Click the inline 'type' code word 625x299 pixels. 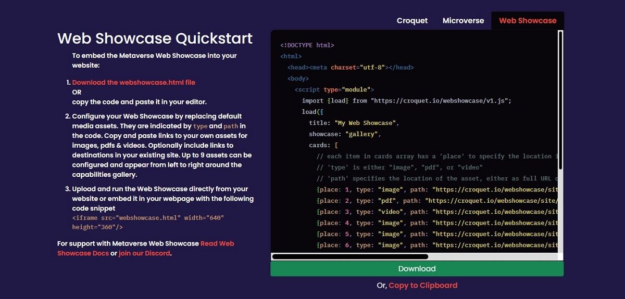coord(200,126)
